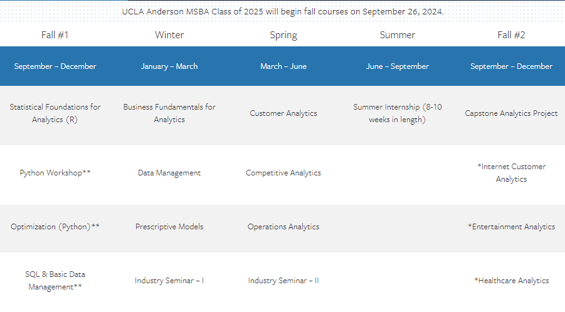Viewport: 565px width, 312px height.
Task: Select Operations Analytics course cell
Action: click(283, 227)
